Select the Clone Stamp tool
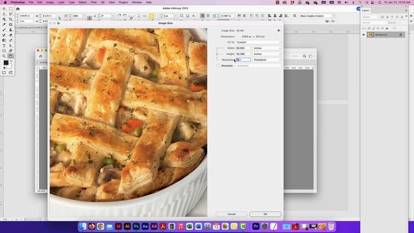 pos(10,30)
